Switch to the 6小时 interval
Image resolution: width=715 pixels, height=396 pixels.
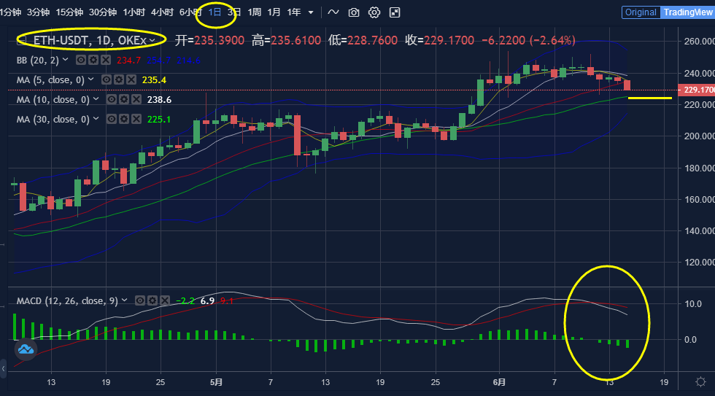pos(190,12)
